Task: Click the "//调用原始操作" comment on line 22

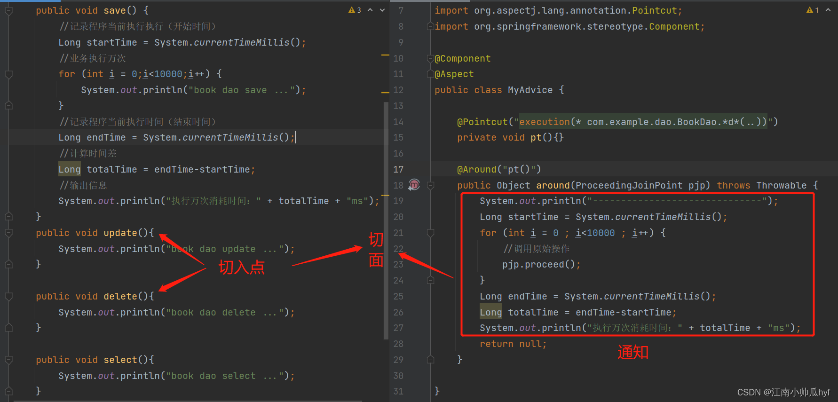Action: 536,249
